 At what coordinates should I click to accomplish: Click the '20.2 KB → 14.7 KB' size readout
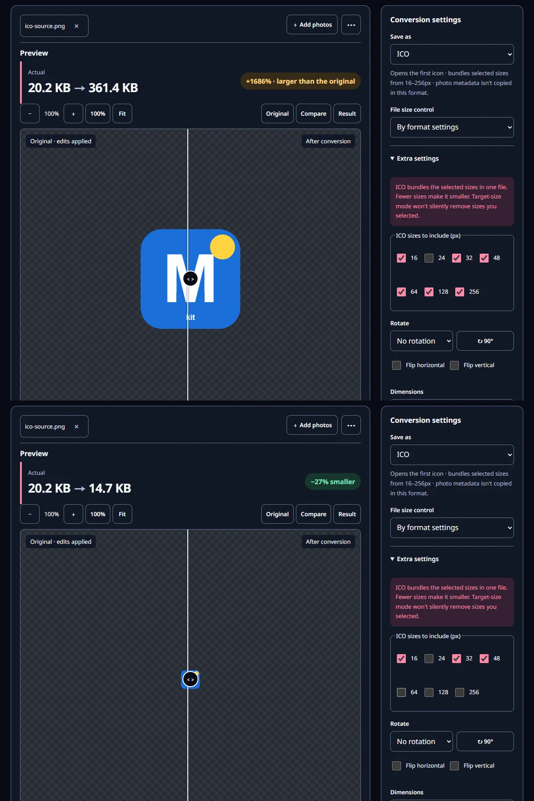(x=80, y=489)
